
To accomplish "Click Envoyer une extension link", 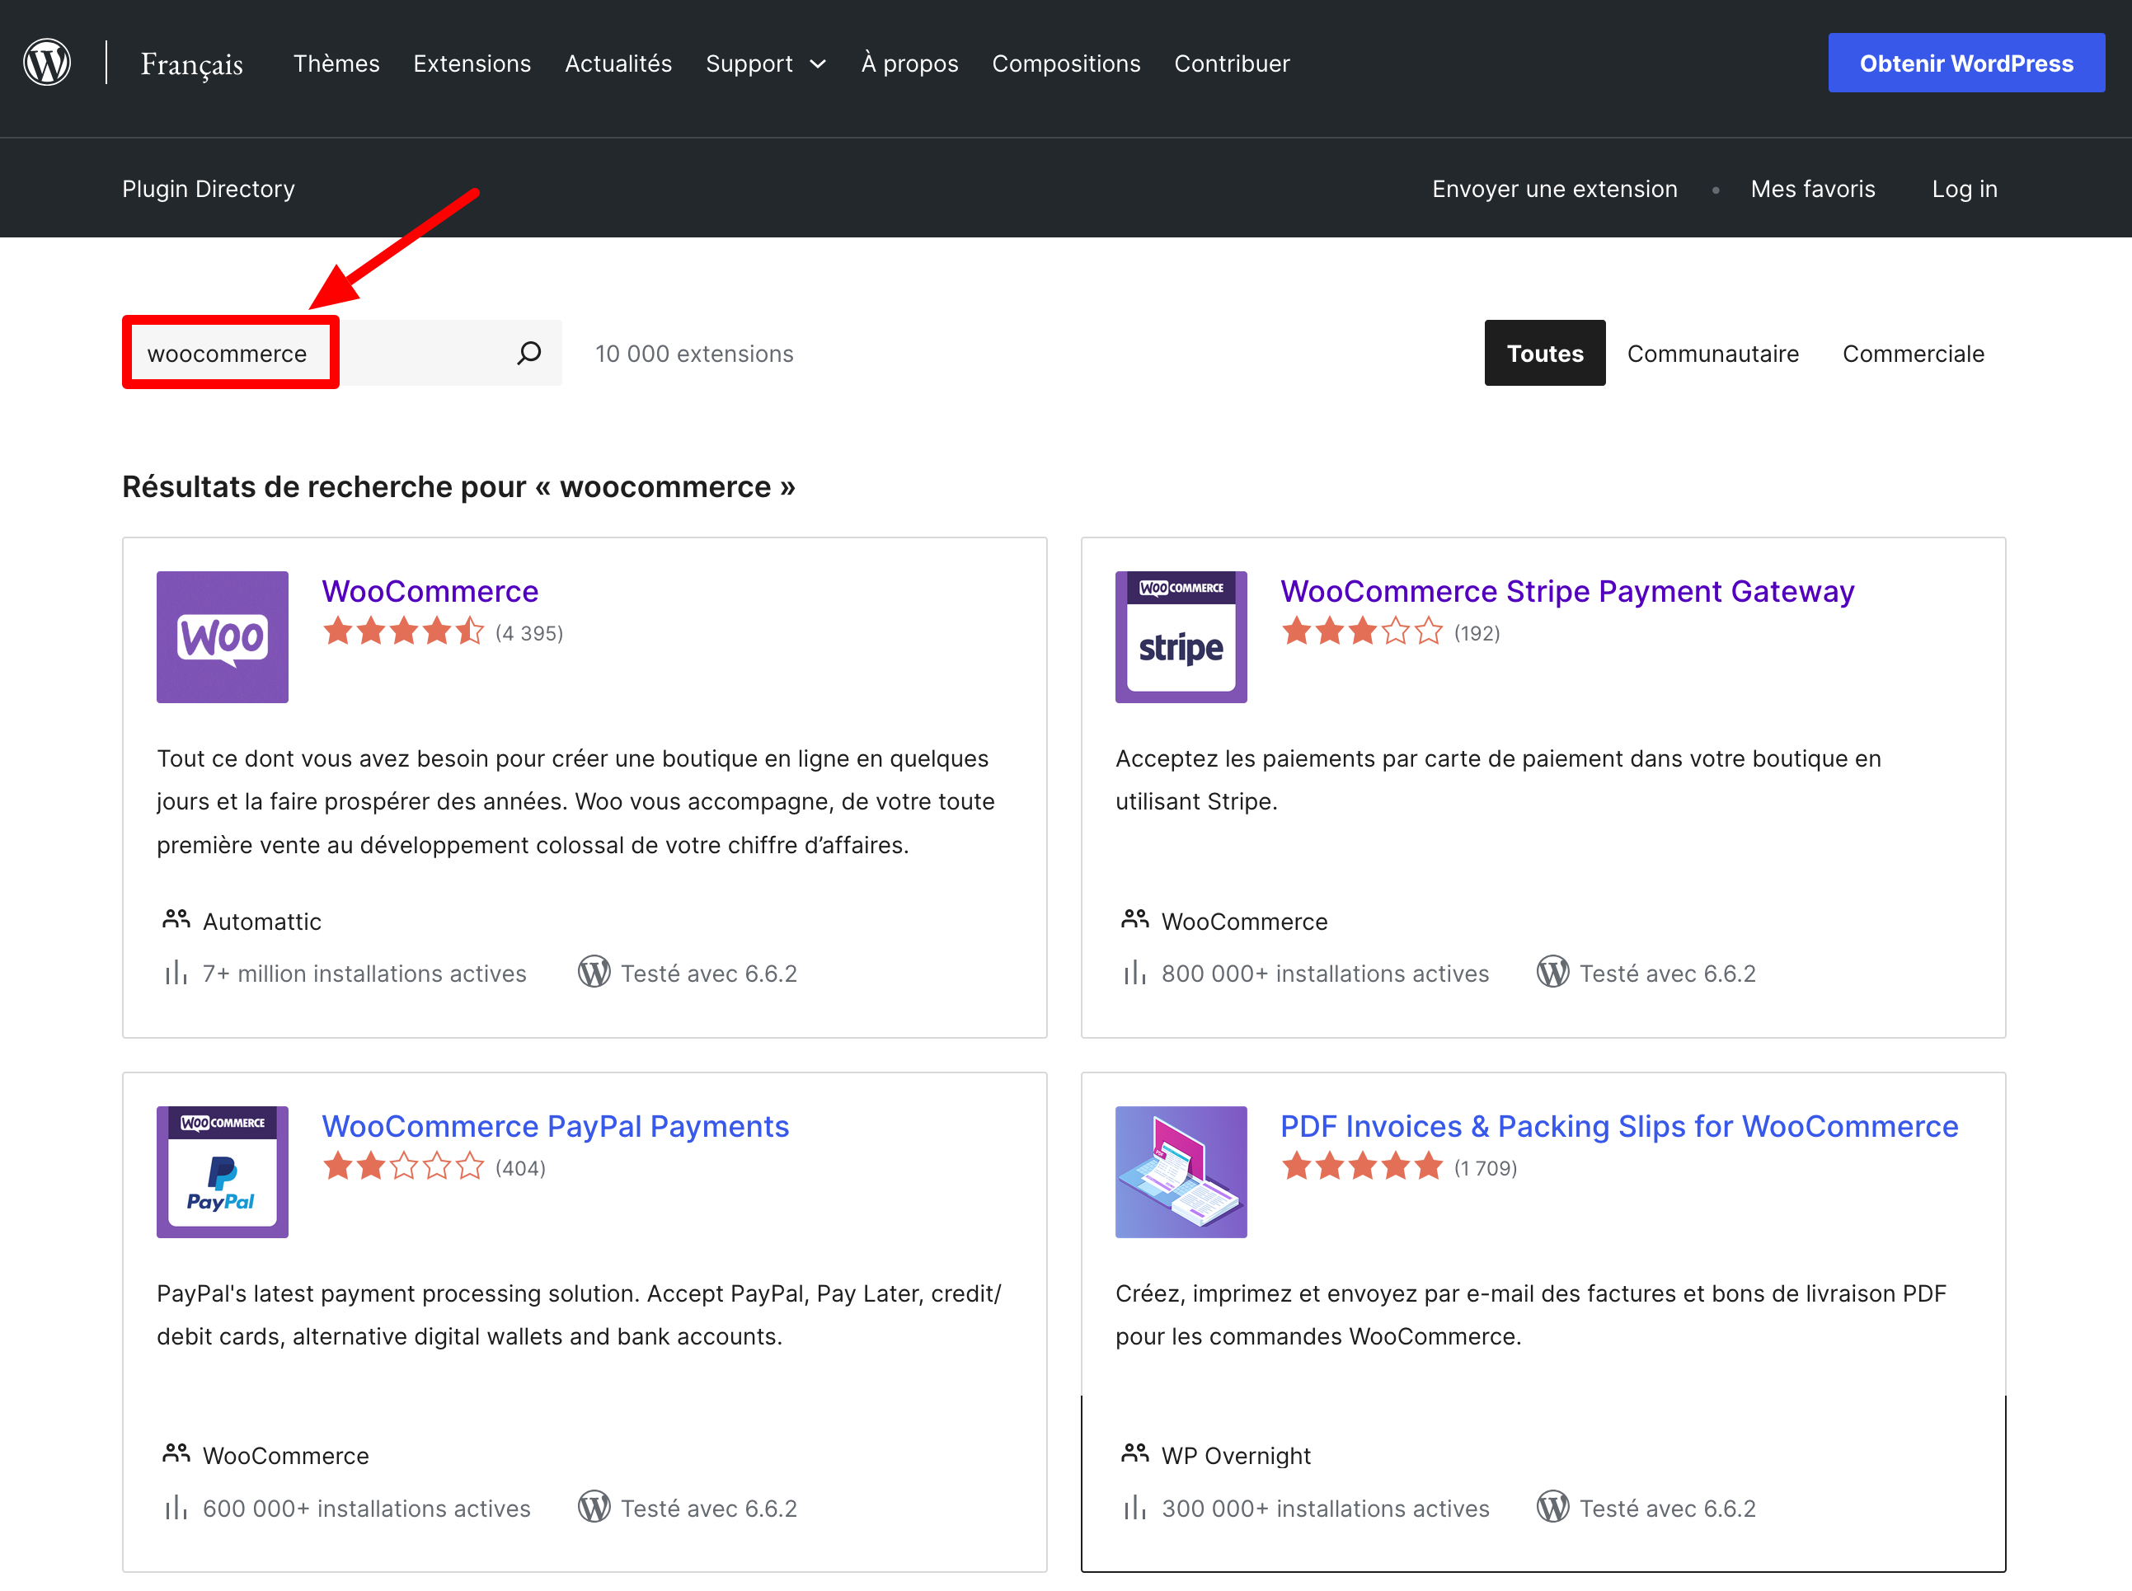I will click(x=1554, y=189).
